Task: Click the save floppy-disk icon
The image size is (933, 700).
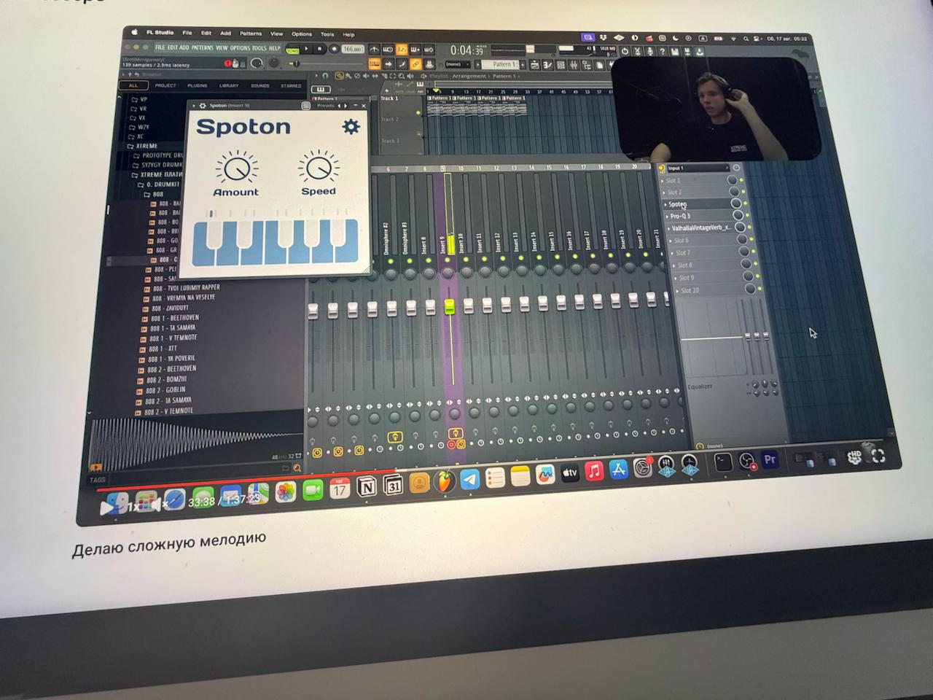Action: point(675,52)
